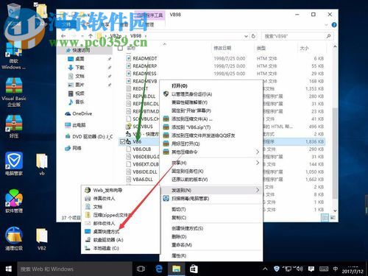The height and width of the screenshot is (276, 368).
Task: Click 添加到 "VB6.zip"(T) archive icon
Action: 166,127
